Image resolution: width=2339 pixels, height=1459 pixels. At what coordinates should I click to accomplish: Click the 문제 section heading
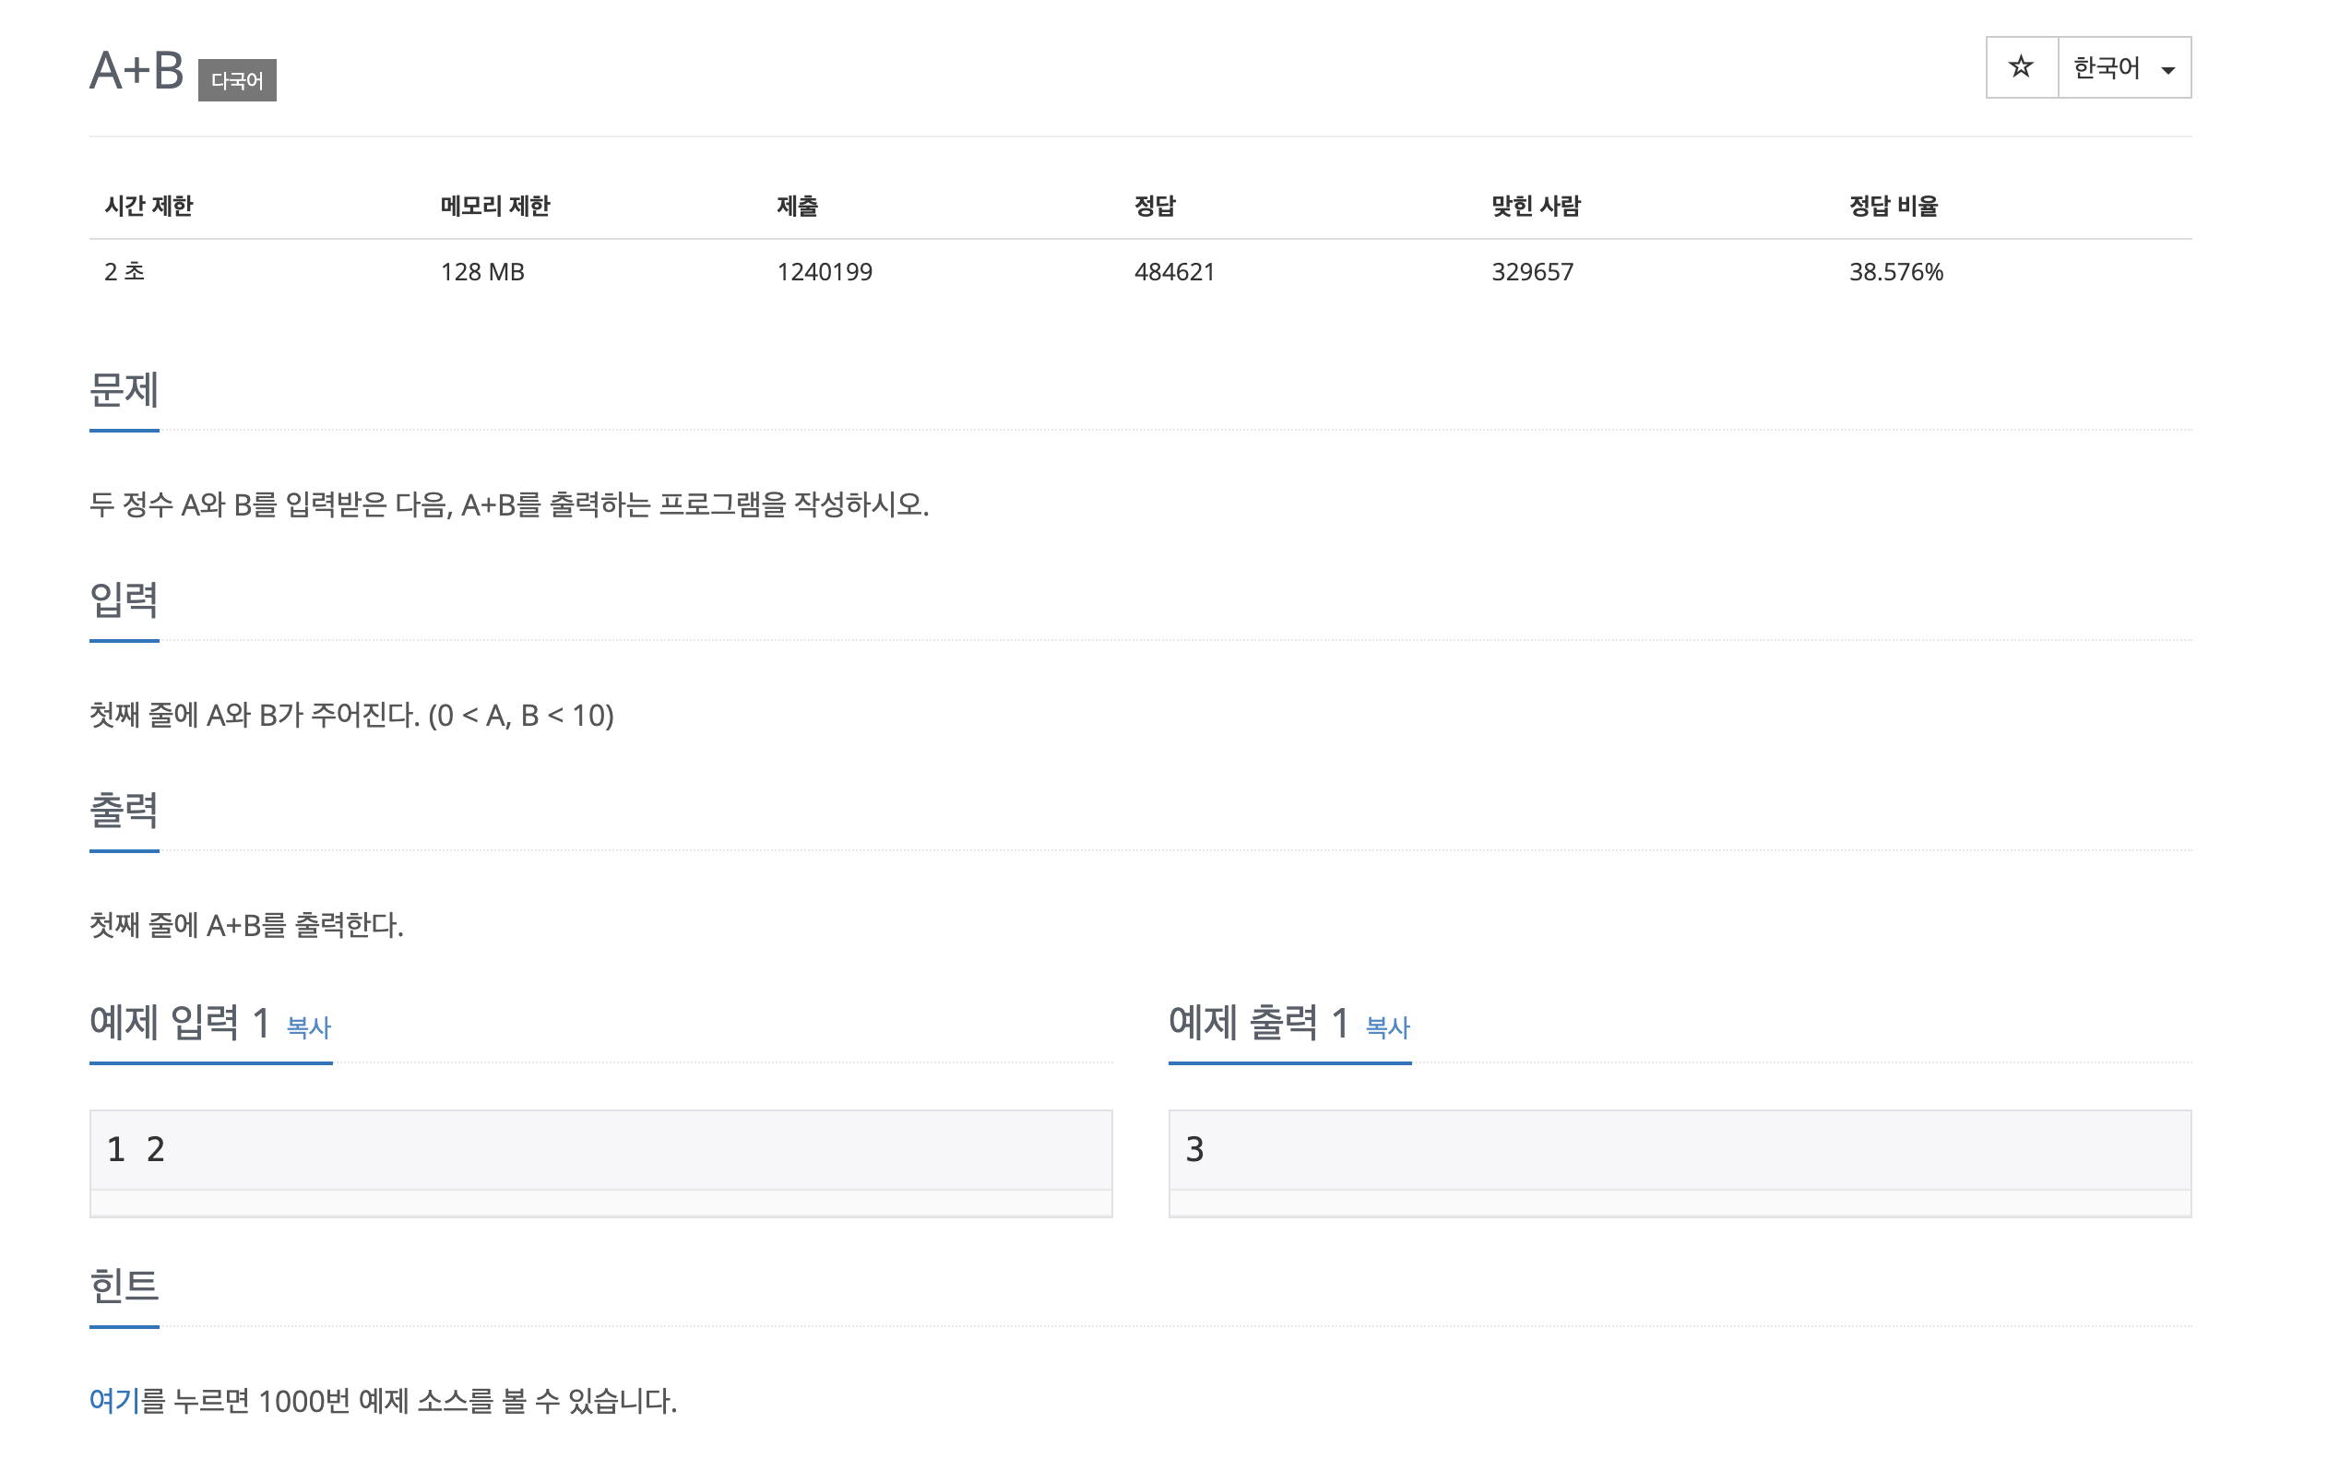coord(124,391)
